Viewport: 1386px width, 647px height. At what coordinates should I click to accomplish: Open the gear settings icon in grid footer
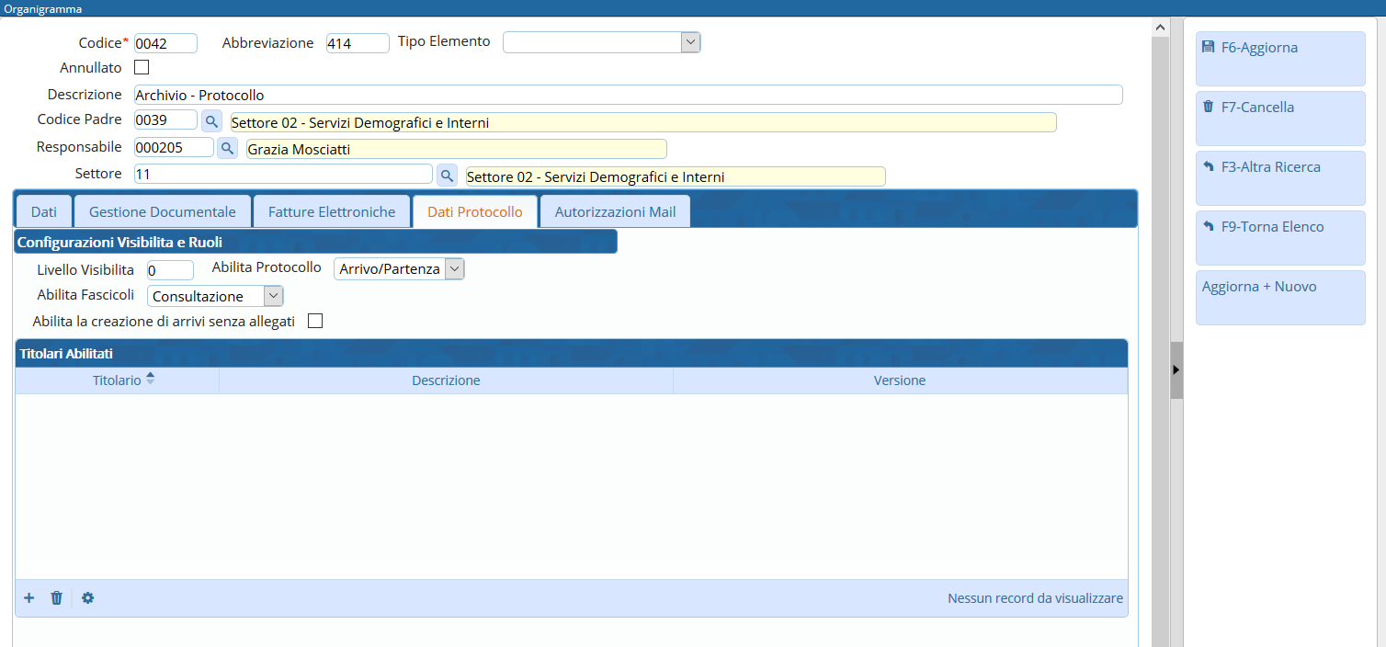click(x=87, y=598)
